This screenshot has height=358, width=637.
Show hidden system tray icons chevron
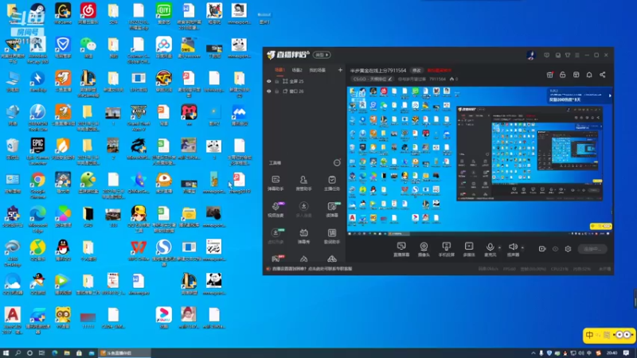point(533,353)
